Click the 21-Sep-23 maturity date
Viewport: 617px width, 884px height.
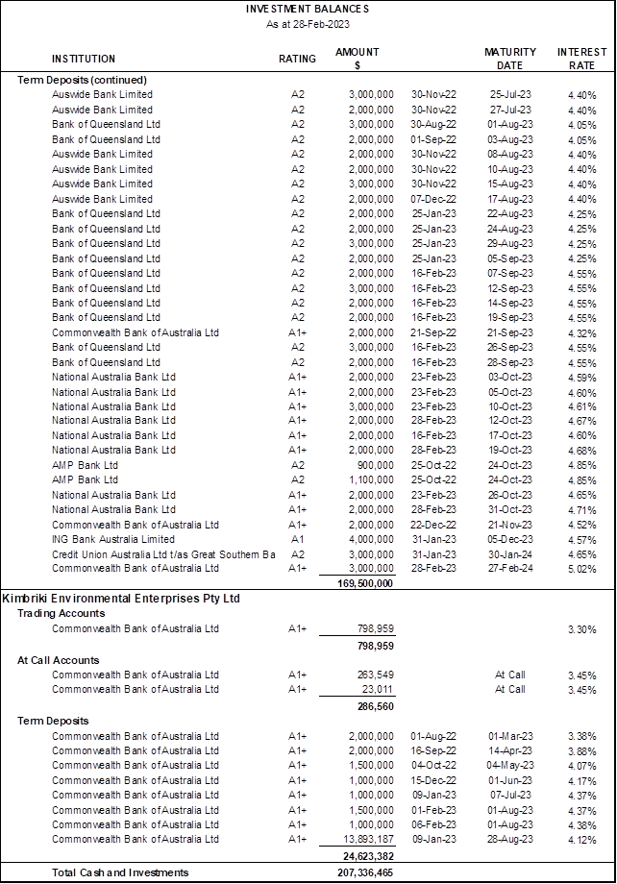(510, 333)
